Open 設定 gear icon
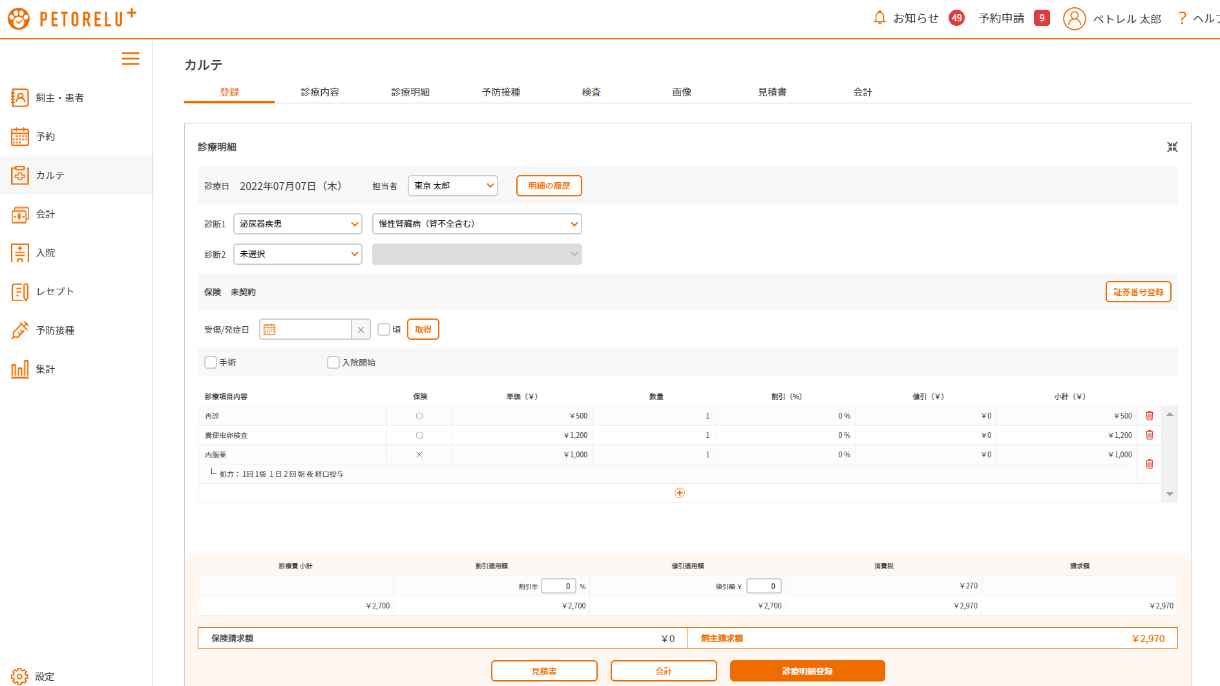1220x686 pixels. click(19, 676)
